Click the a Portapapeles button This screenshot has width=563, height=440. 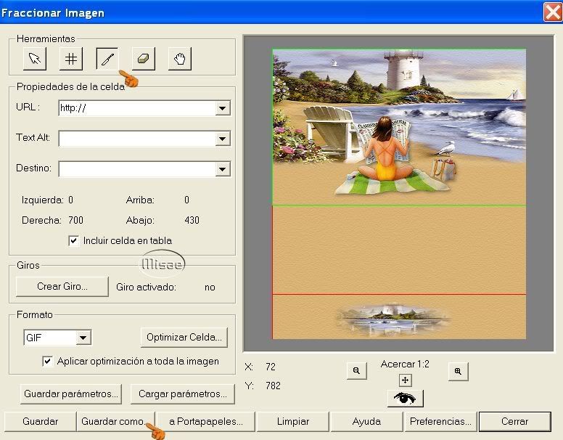pyautogui.click(x=206, y=421)
